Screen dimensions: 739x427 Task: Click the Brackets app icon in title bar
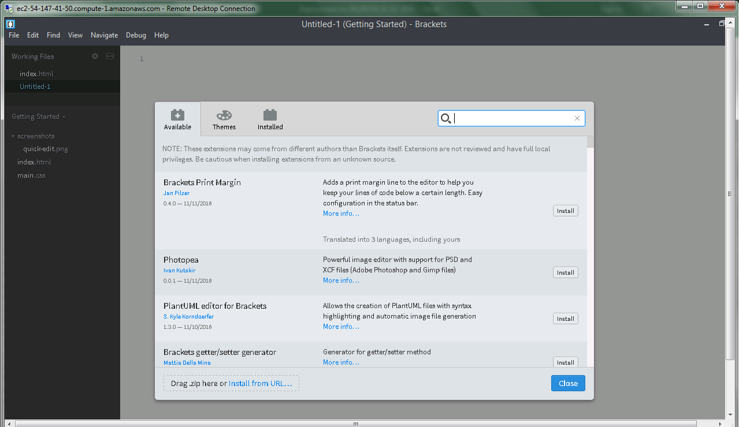pyautogui.click(x=10, y=24)
